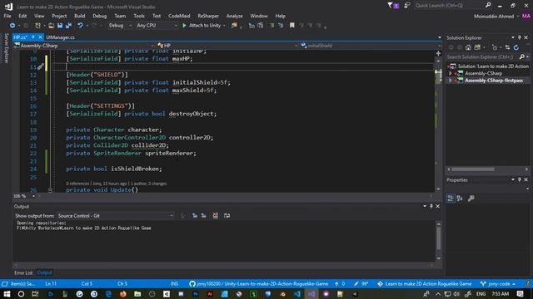
Task: Open the Assembly-CSharp project navigation dropdown
Action: [x=84, y=46]
